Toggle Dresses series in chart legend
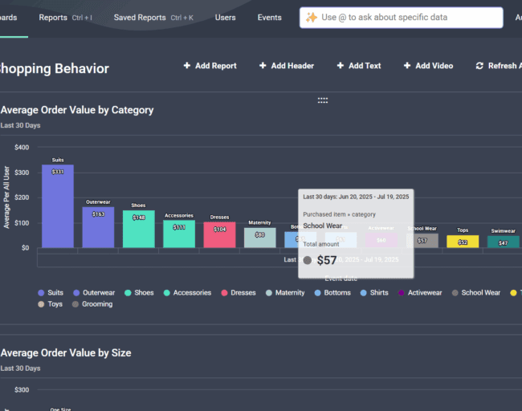Screen dimensions: 522x411 tap(239, 292)
